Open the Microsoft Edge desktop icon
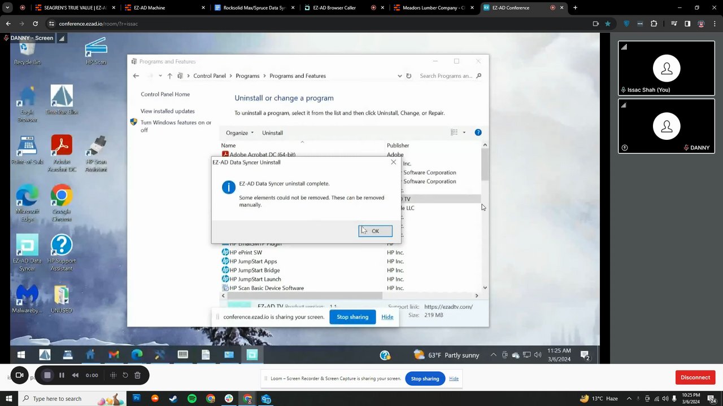This screenshot has height=406, width=723. [27, 204]
